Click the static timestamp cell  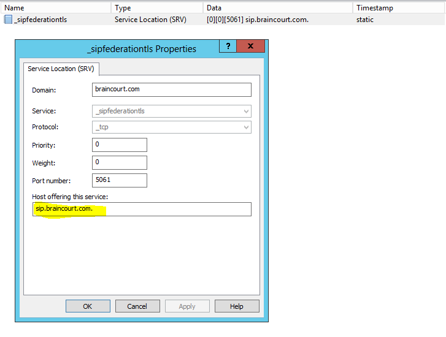pos(364,20)
